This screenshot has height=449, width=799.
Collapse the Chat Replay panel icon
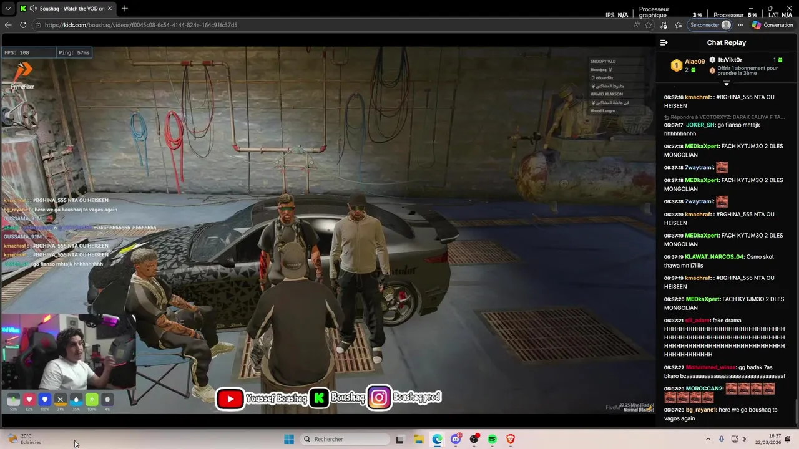click(x=664, y=42)
